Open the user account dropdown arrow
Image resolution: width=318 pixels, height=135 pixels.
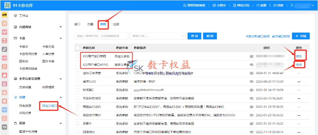[x=313, y=5]
